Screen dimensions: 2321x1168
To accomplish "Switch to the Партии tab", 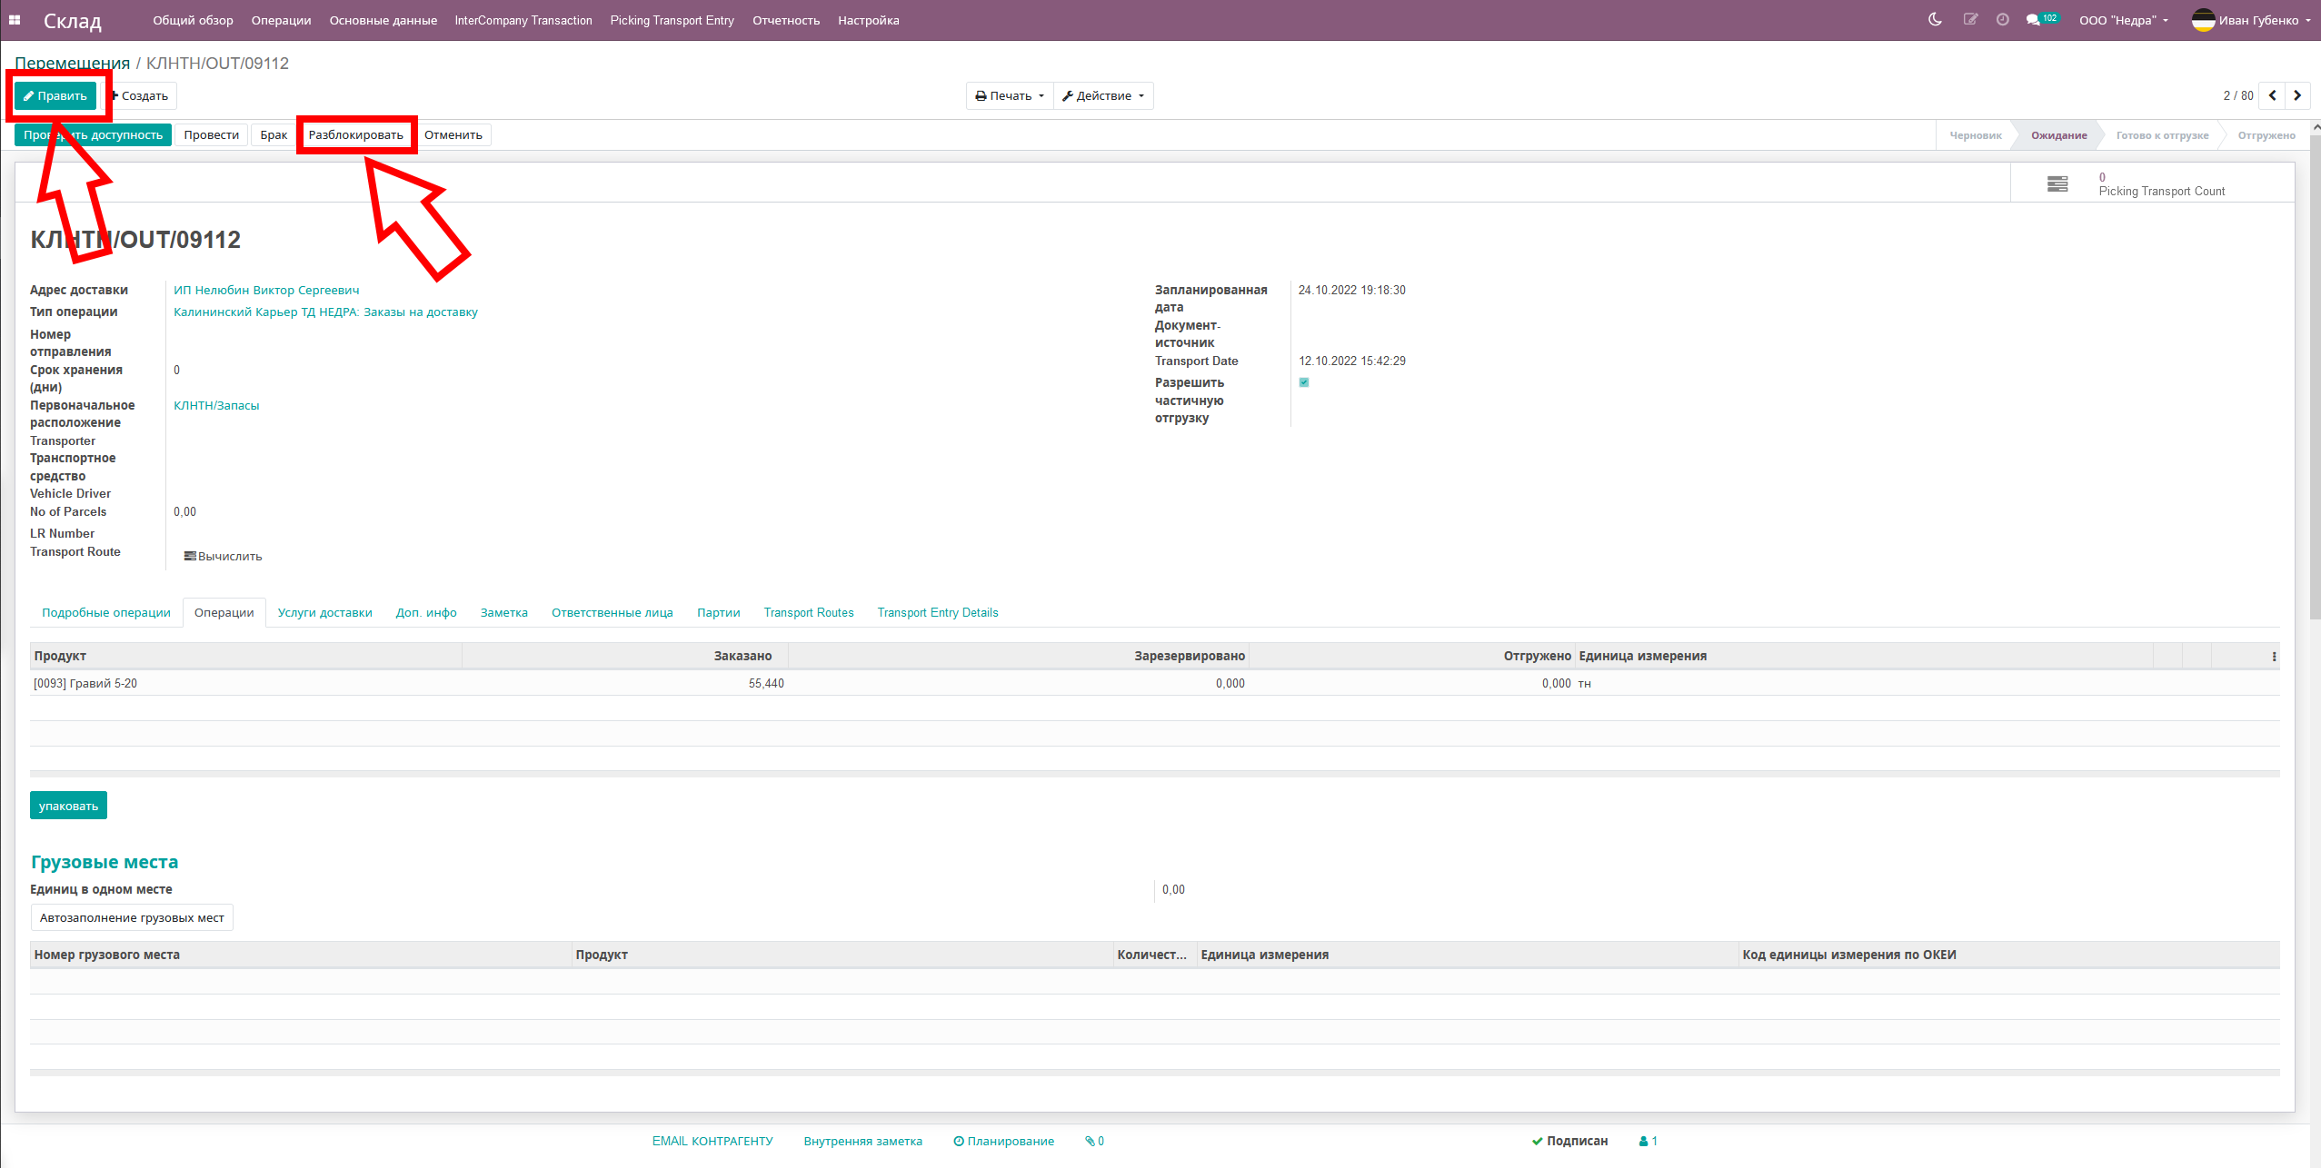I will [717, 612].
